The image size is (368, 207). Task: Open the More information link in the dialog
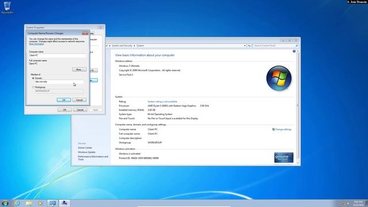coord(36,44)
